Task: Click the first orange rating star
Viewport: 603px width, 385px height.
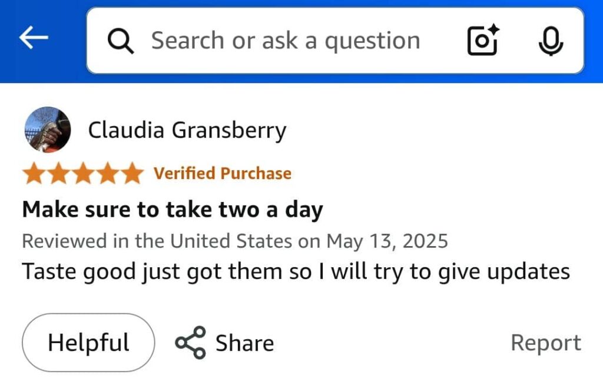Action: coord(34,174)
